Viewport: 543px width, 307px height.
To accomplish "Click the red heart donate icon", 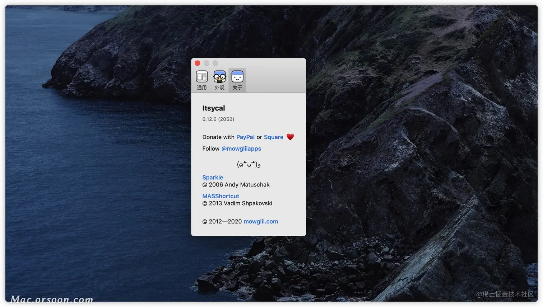I will pyautogui.click(x=290, y=137).
